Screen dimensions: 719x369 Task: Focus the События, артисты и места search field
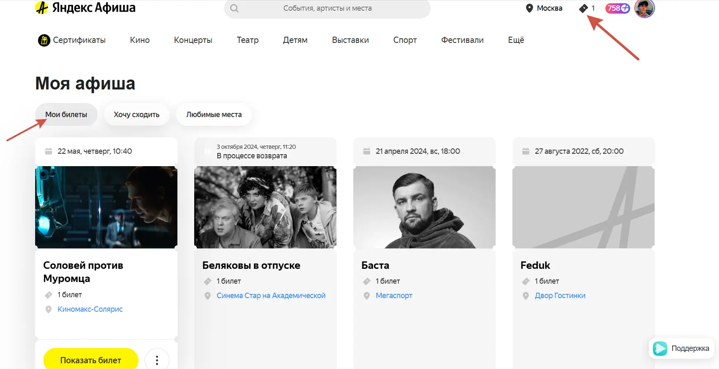tap(327, 8)
